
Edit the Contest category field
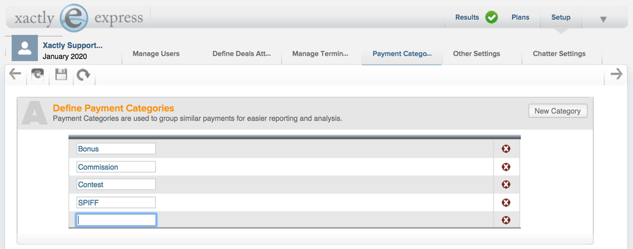(x=116, y=184)
